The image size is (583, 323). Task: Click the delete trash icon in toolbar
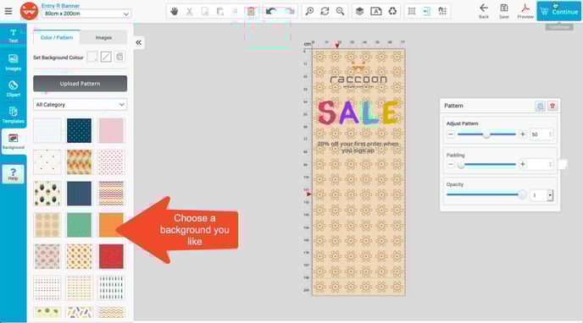pyautogui.click(x=251, y=12)
